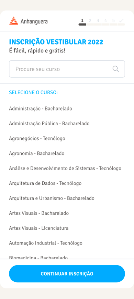Select step 1 in the progress indicator

pos(82,21)
